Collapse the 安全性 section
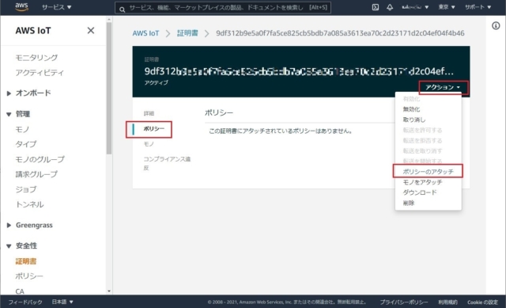This screenshot has width=506, height=308. click(21, 245)
